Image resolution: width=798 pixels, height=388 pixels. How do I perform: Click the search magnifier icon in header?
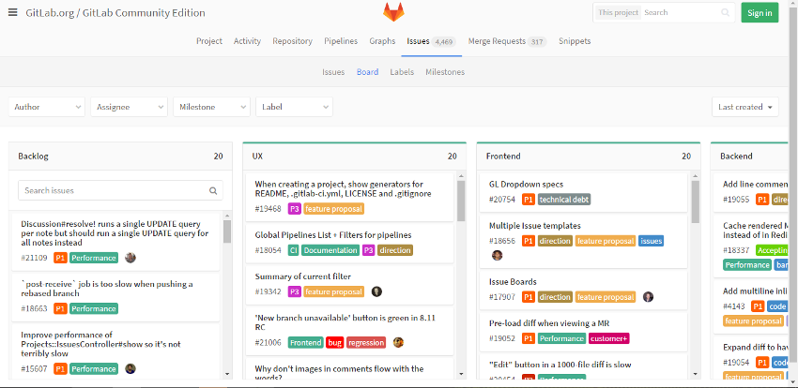pos(725,13)
